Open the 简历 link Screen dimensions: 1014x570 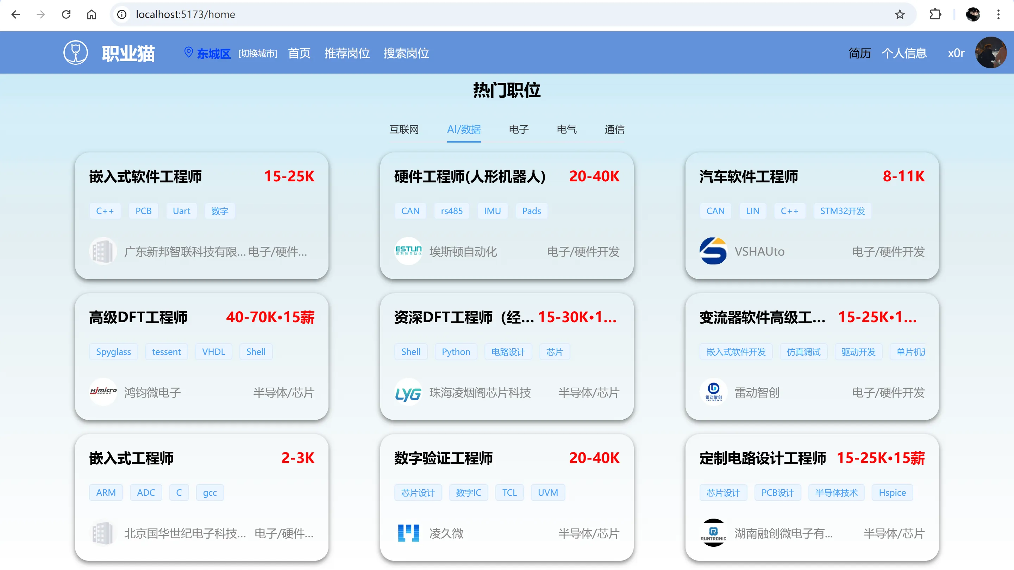tap(859, 53)
